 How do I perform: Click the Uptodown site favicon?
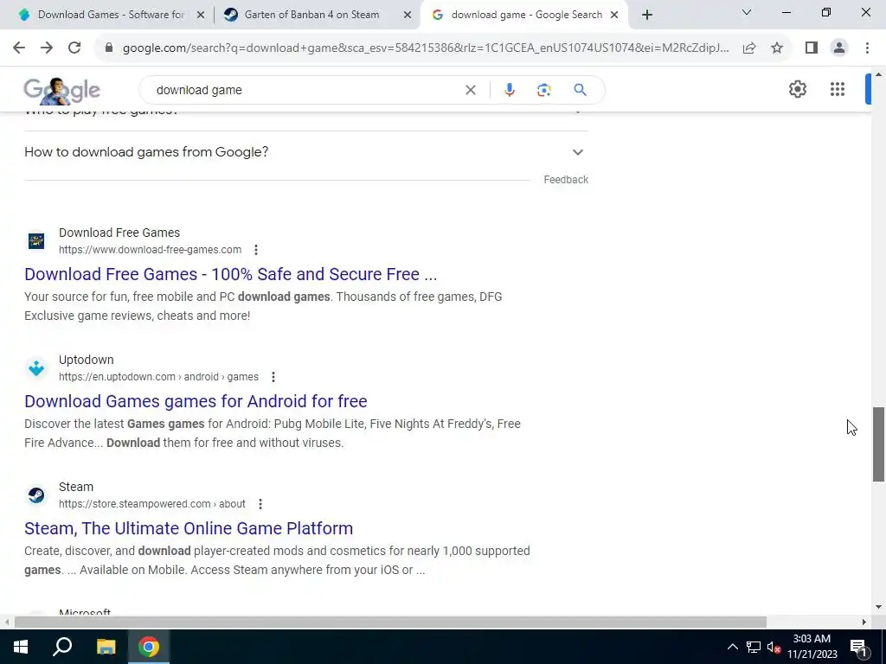36,368
